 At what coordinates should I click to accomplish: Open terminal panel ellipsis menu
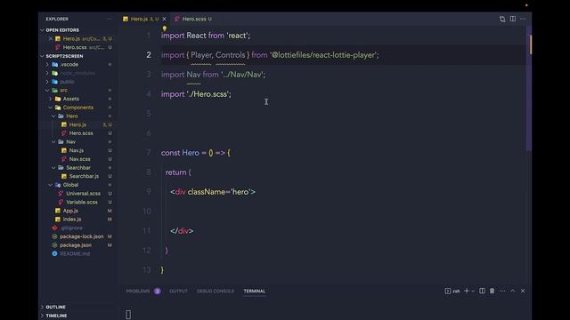(x=502, y=291)
